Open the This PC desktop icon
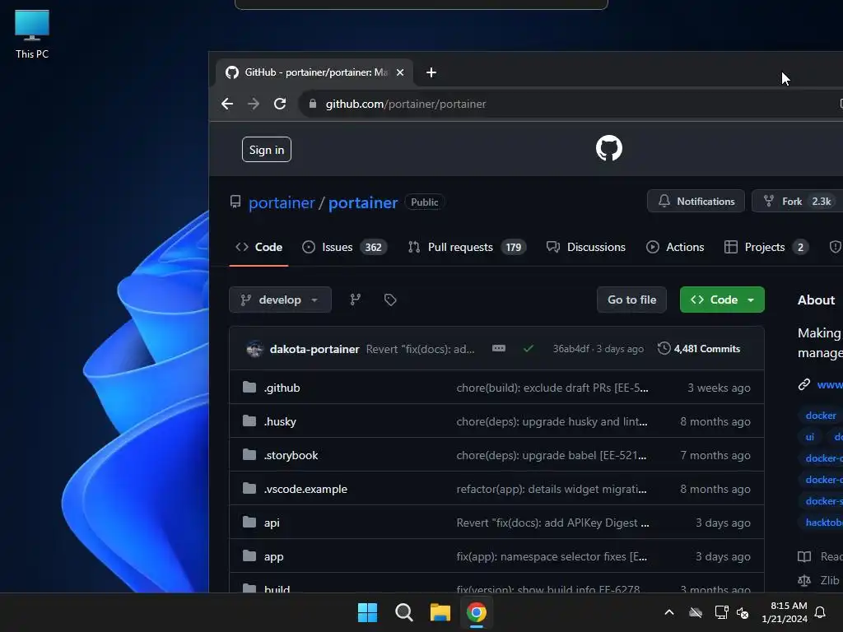This screenshot has width=843, height=632. point(32,33)
